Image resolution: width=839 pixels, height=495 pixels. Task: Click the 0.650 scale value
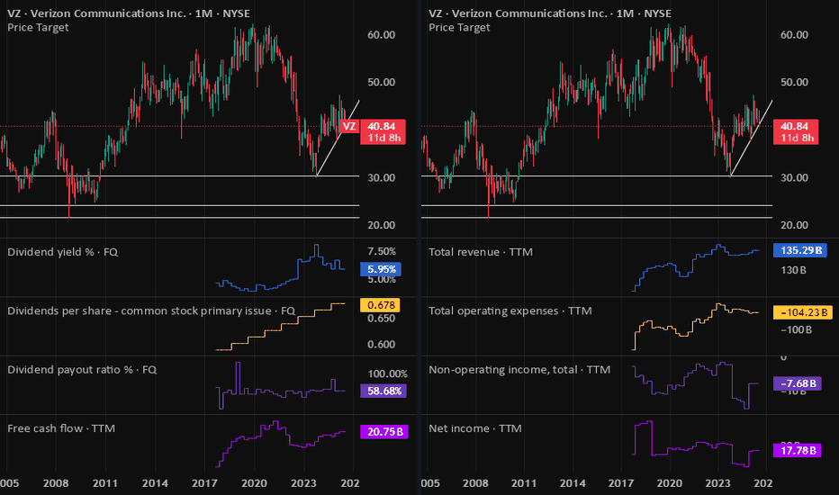pyautogui.click(x=381, y=319)
